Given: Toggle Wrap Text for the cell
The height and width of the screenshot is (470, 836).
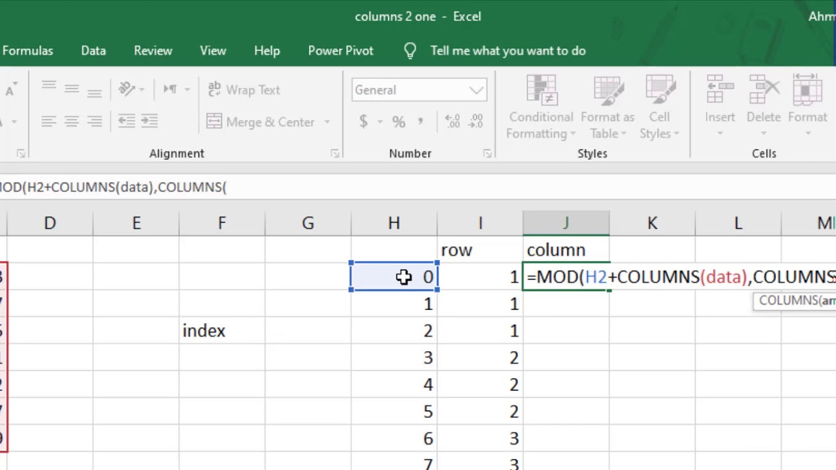Looking at the screenshot, I should point(244,90).
